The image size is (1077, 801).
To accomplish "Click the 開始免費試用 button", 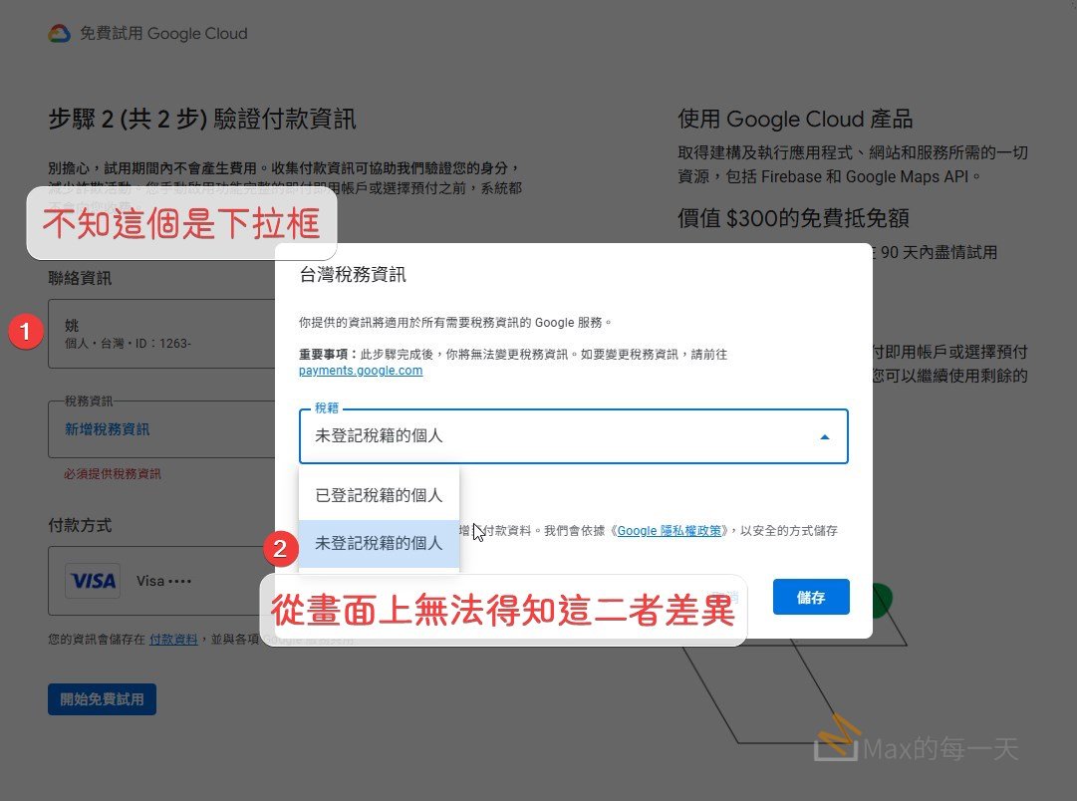I will [102, 699].
